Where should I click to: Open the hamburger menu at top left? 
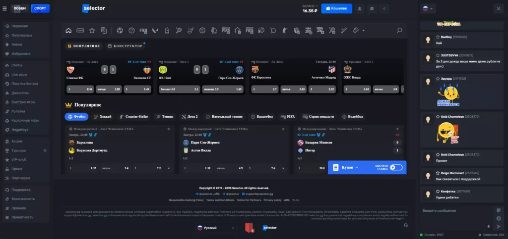tap(4, 8)
